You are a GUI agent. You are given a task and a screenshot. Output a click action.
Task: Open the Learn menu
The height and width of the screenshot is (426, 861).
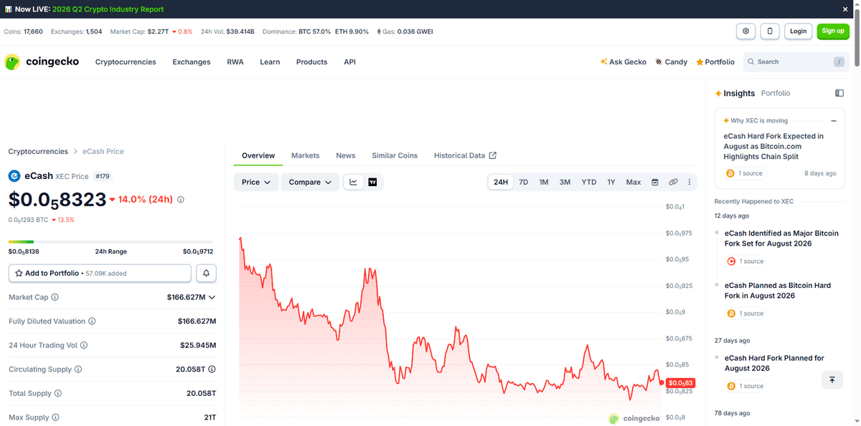click(270, 62)
